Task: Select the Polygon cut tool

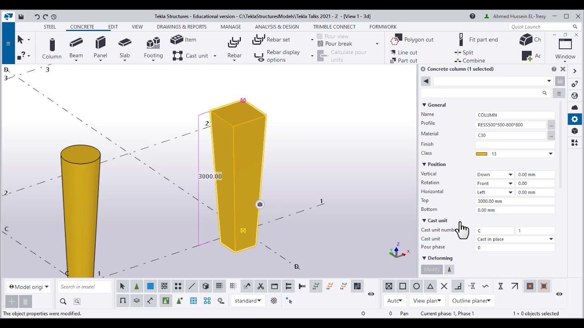Action: (412, 40)
